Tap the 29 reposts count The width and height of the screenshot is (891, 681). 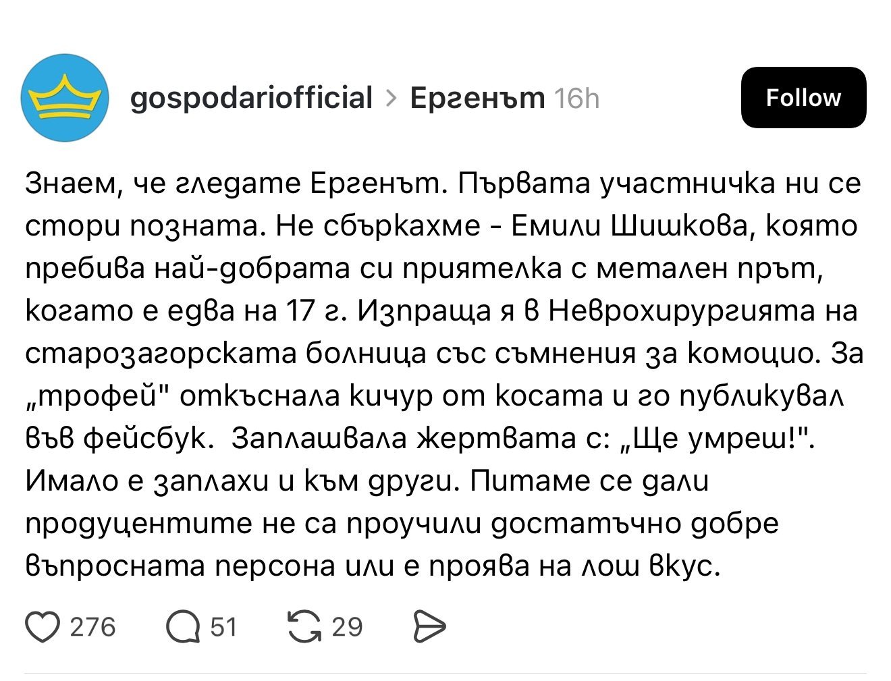coord(347,627)
